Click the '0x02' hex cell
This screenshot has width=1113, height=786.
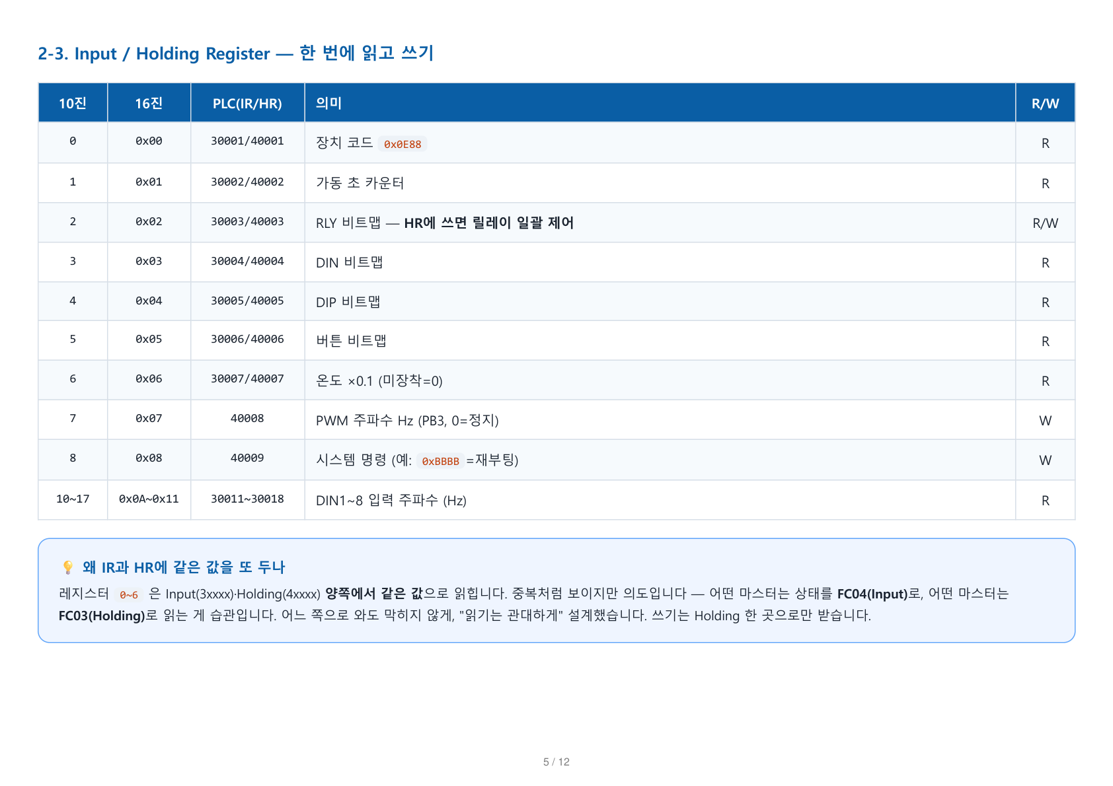coord(149,221)
